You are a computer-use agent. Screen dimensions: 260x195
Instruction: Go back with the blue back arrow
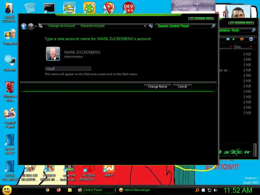click(24, 26)
